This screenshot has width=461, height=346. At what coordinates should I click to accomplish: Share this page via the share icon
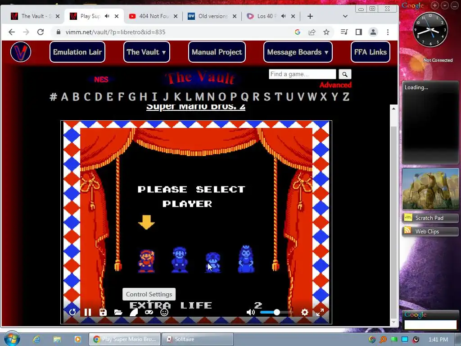pos(312,32)
